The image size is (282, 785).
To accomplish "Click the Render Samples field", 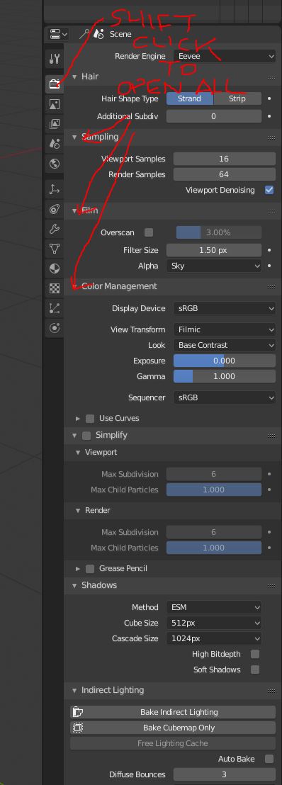I will pyautogui.click(x=225, y=174).
